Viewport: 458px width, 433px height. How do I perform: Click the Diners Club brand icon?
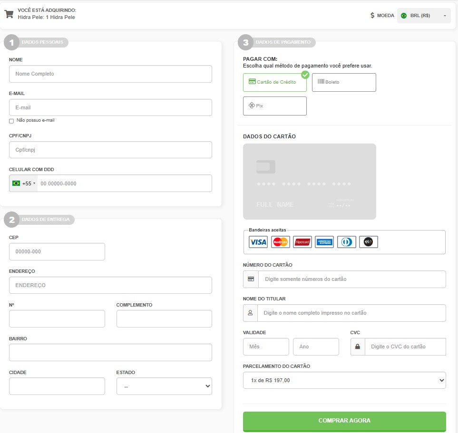pyautogui.click(x=347, y=242)
